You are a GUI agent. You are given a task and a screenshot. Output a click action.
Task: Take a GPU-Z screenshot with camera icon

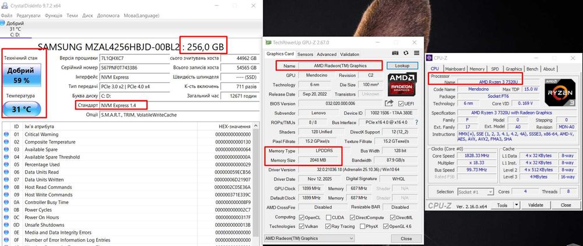396,54
